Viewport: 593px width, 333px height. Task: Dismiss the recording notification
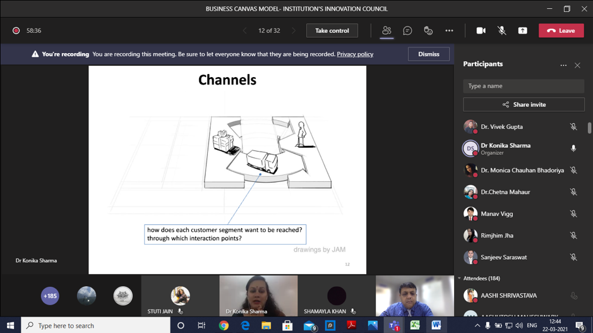(429, 54)
